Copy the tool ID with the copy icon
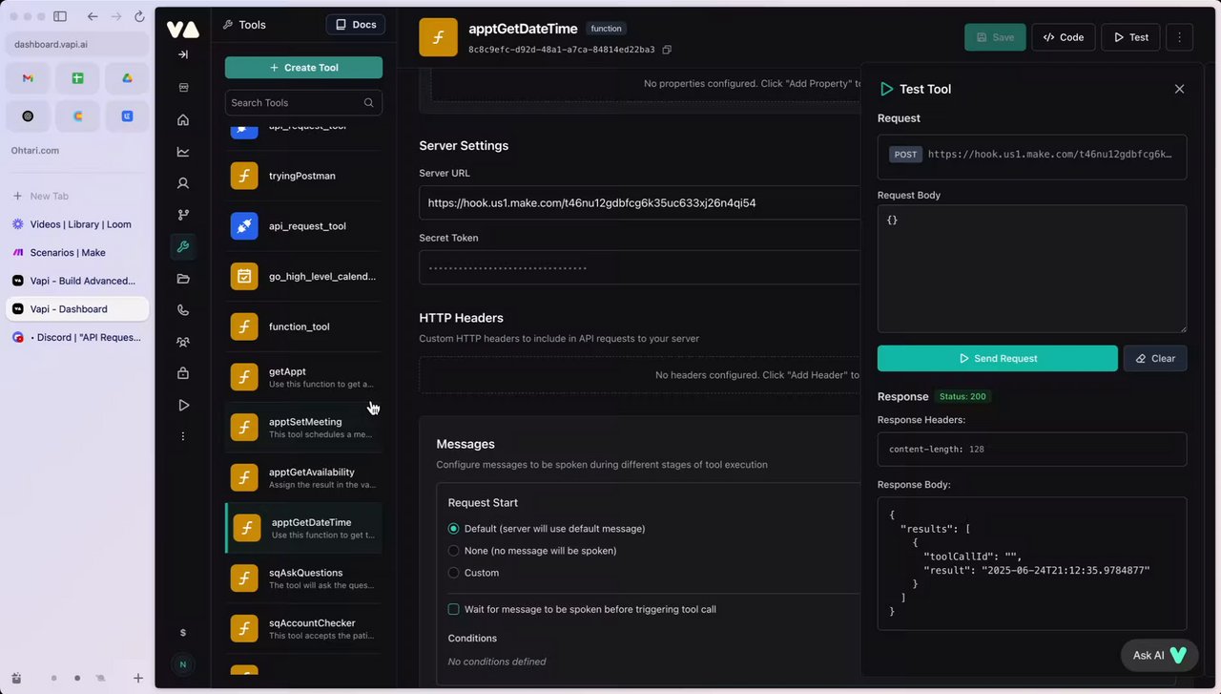 [667, 50]
